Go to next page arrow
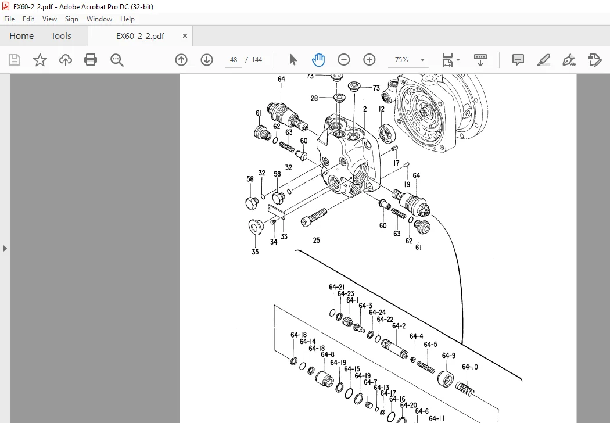Viewport: 610px width, 423px height. tap(207, 60)
